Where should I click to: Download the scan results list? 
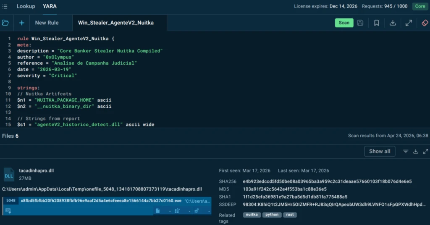coord(416,152)
